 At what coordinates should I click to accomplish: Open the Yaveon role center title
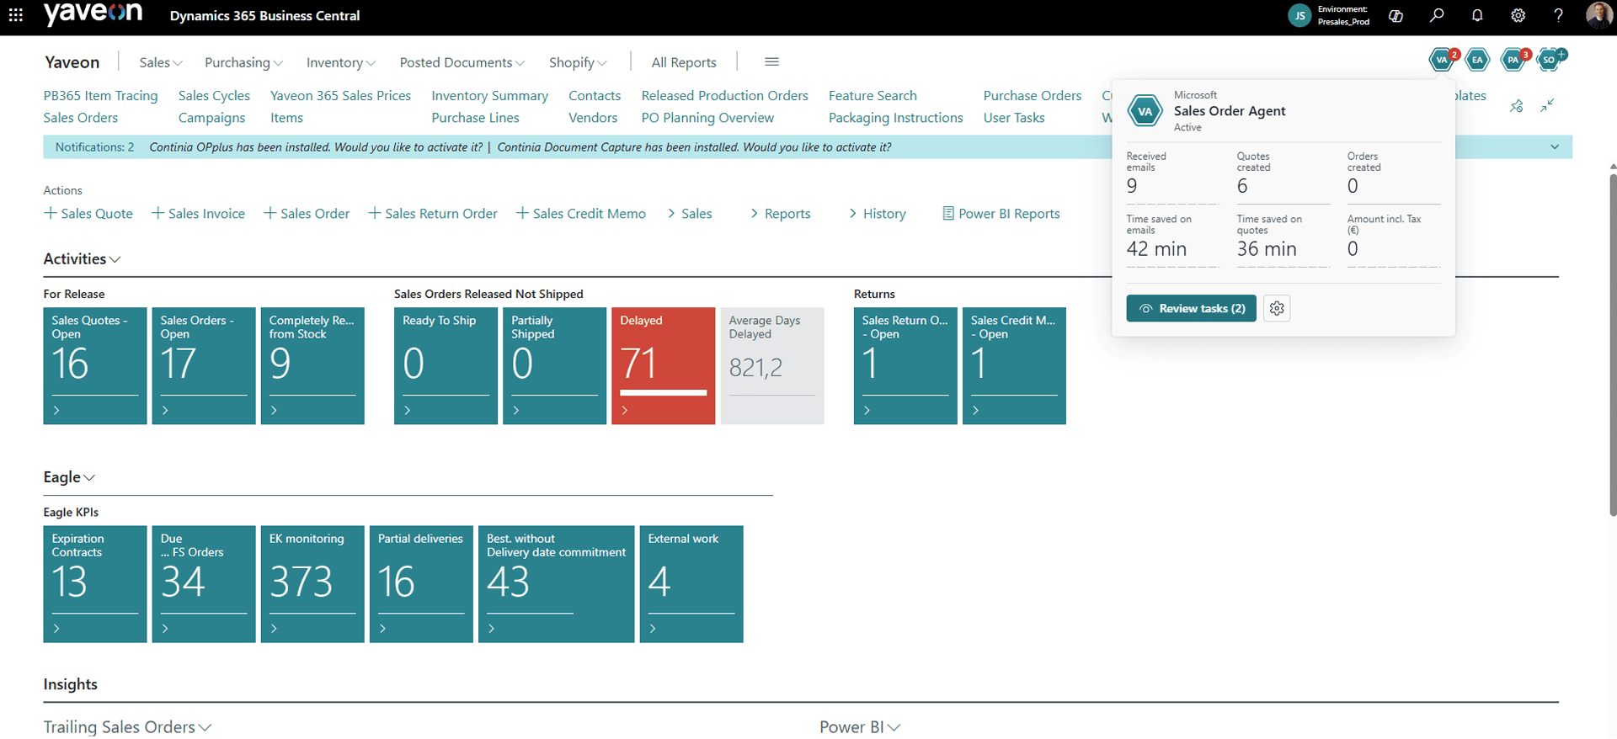point(72,62)
